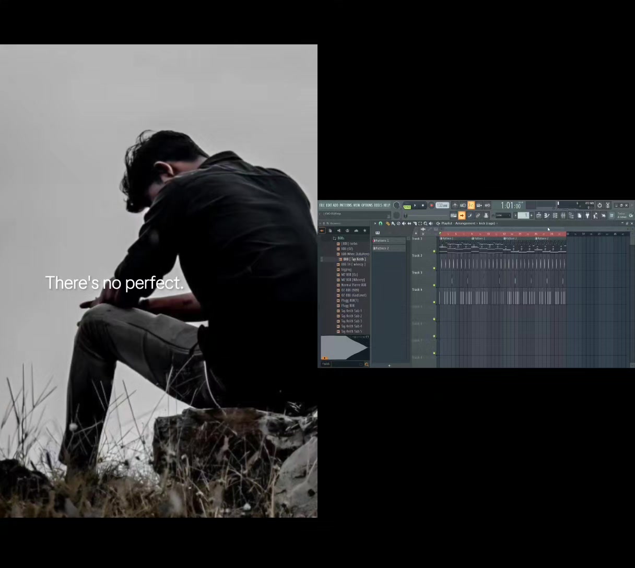Click the Play transport button
Screen dimensions: 635x568
point(415,205)
